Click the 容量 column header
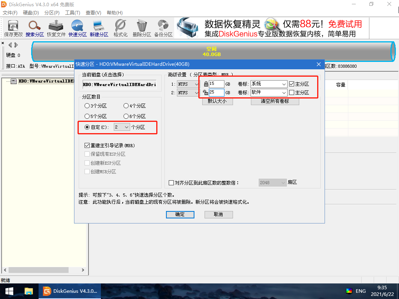The image size is (399, 299). tap(341, 85)
